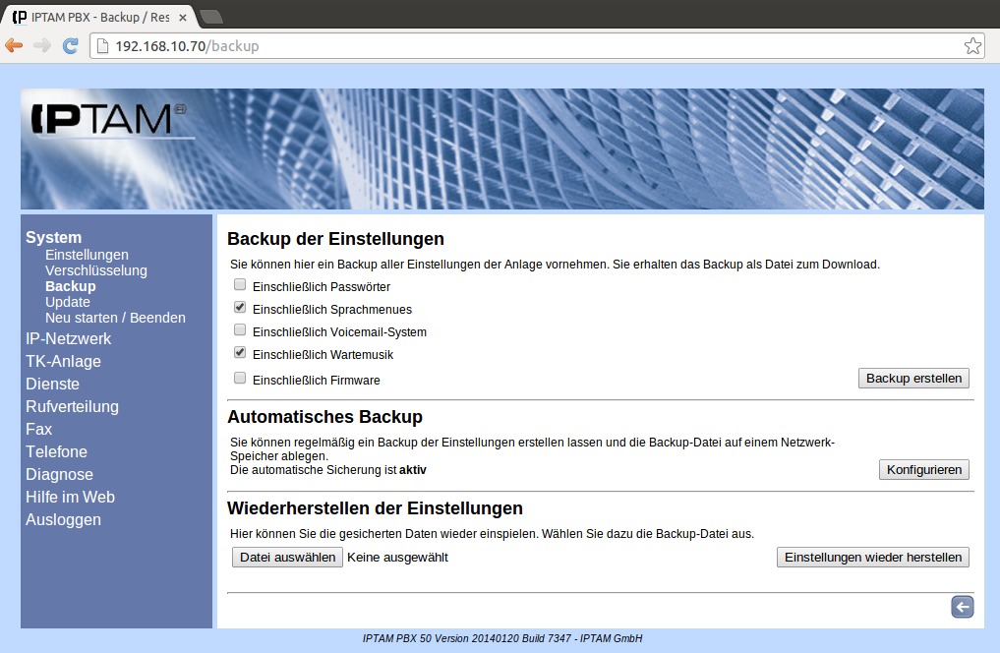Expand the Dienste navigation section
1000x653 pixels.
tap(52, 385)
